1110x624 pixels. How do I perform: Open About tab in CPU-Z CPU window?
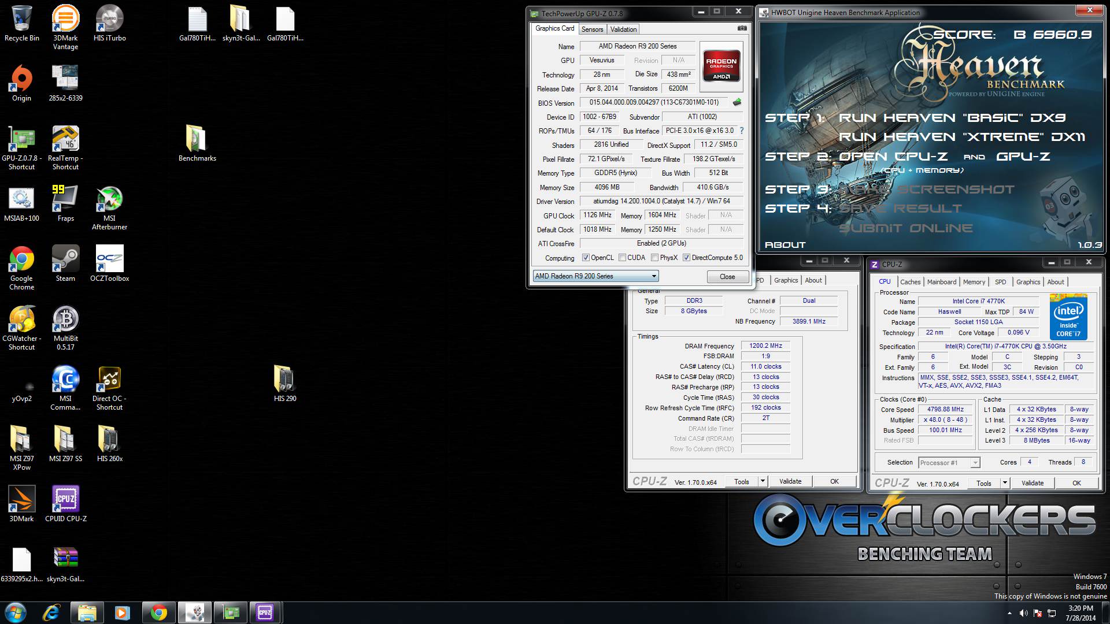pyautogui.click(x=1055, y=282)
